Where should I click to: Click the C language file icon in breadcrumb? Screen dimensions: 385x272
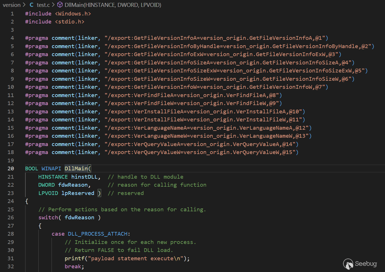31,5
